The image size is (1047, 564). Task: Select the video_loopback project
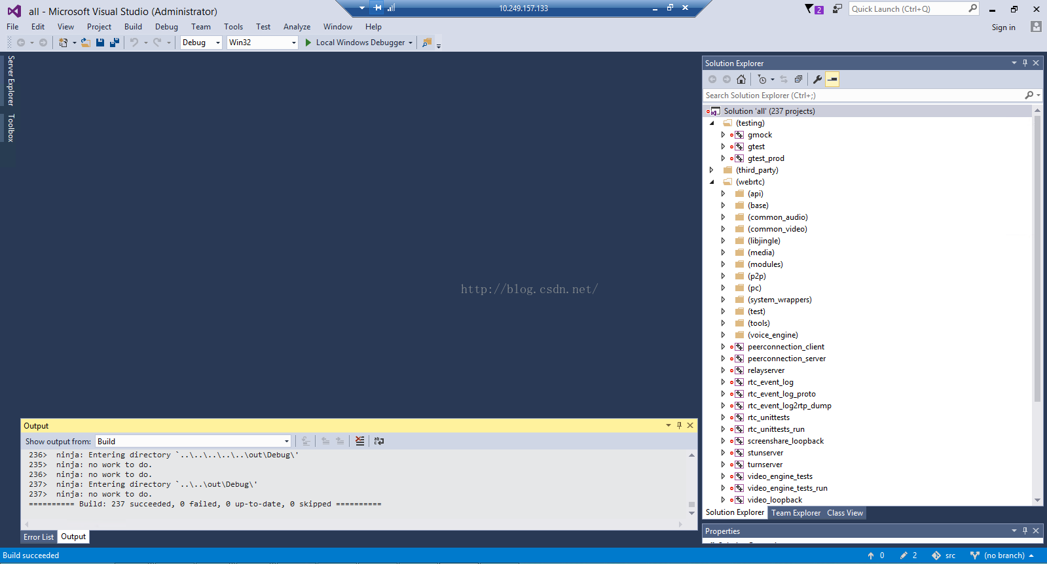point(775,500)
